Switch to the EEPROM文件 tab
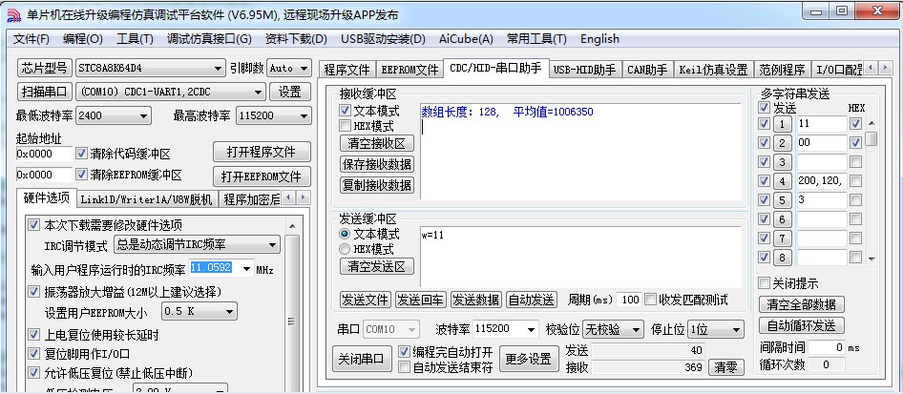 click(x=409, y=71)
